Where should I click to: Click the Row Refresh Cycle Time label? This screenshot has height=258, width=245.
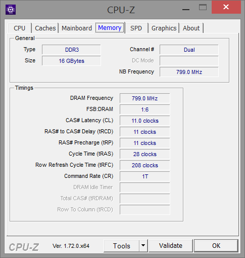pos(74,165)
